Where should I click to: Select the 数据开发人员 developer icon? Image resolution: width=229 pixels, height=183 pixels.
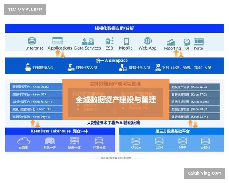71,67
